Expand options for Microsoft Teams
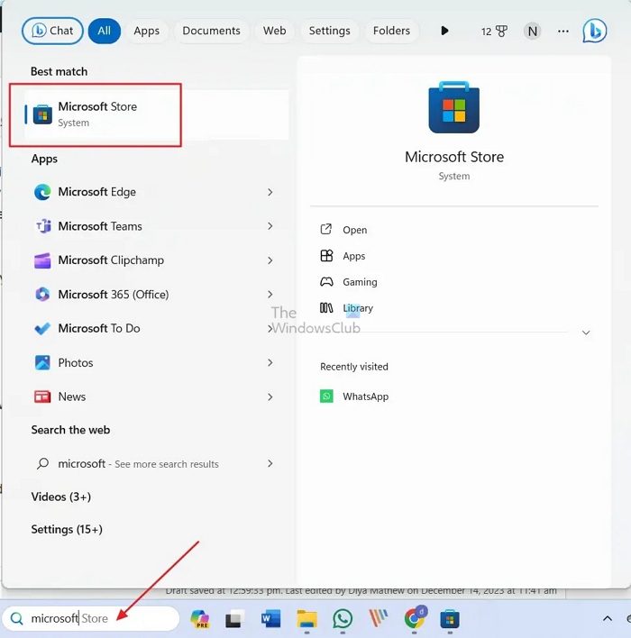This screenshot has width=631, height=638. pos(270,226)
